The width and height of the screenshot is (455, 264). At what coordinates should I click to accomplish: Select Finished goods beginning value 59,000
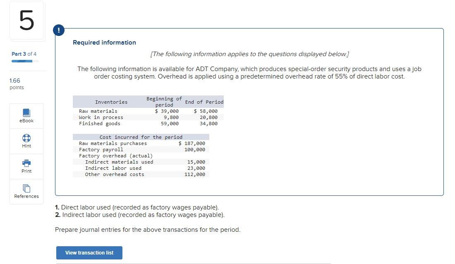[170, 124]
